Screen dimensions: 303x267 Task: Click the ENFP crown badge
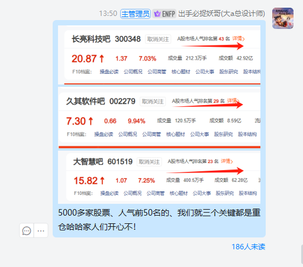(x=164, y=14)
